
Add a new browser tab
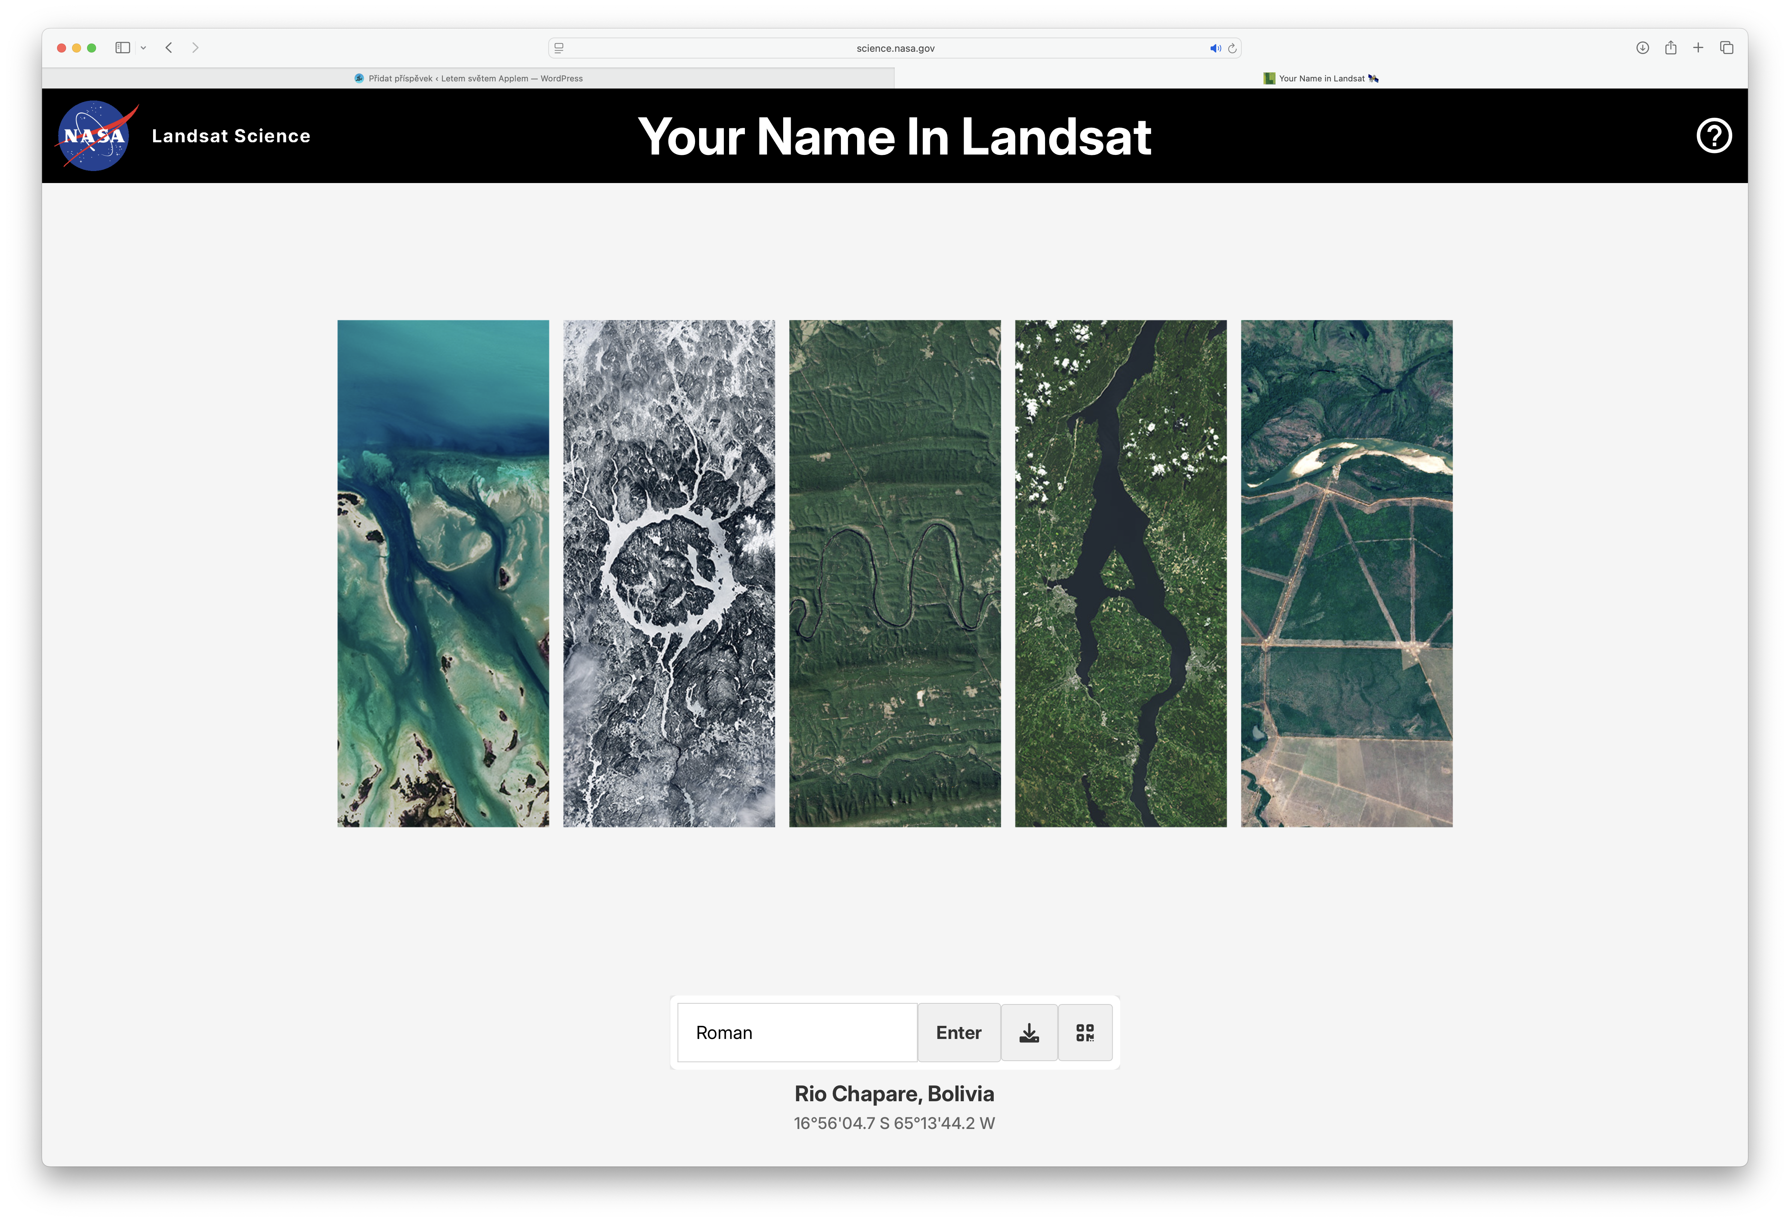pos(1698,48)
